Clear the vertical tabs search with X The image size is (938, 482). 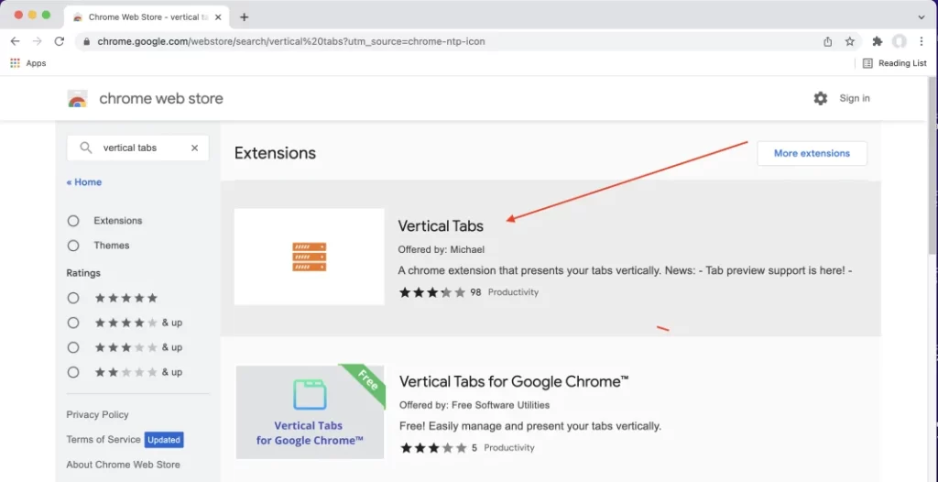point(194,148)
